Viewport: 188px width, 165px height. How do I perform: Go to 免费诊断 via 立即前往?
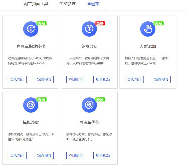click(76, 80)
